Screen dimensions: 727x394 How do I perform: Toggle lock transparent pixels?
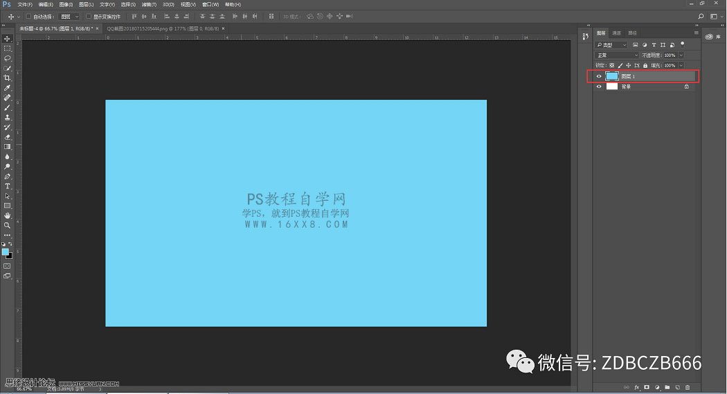click(611, 65)
